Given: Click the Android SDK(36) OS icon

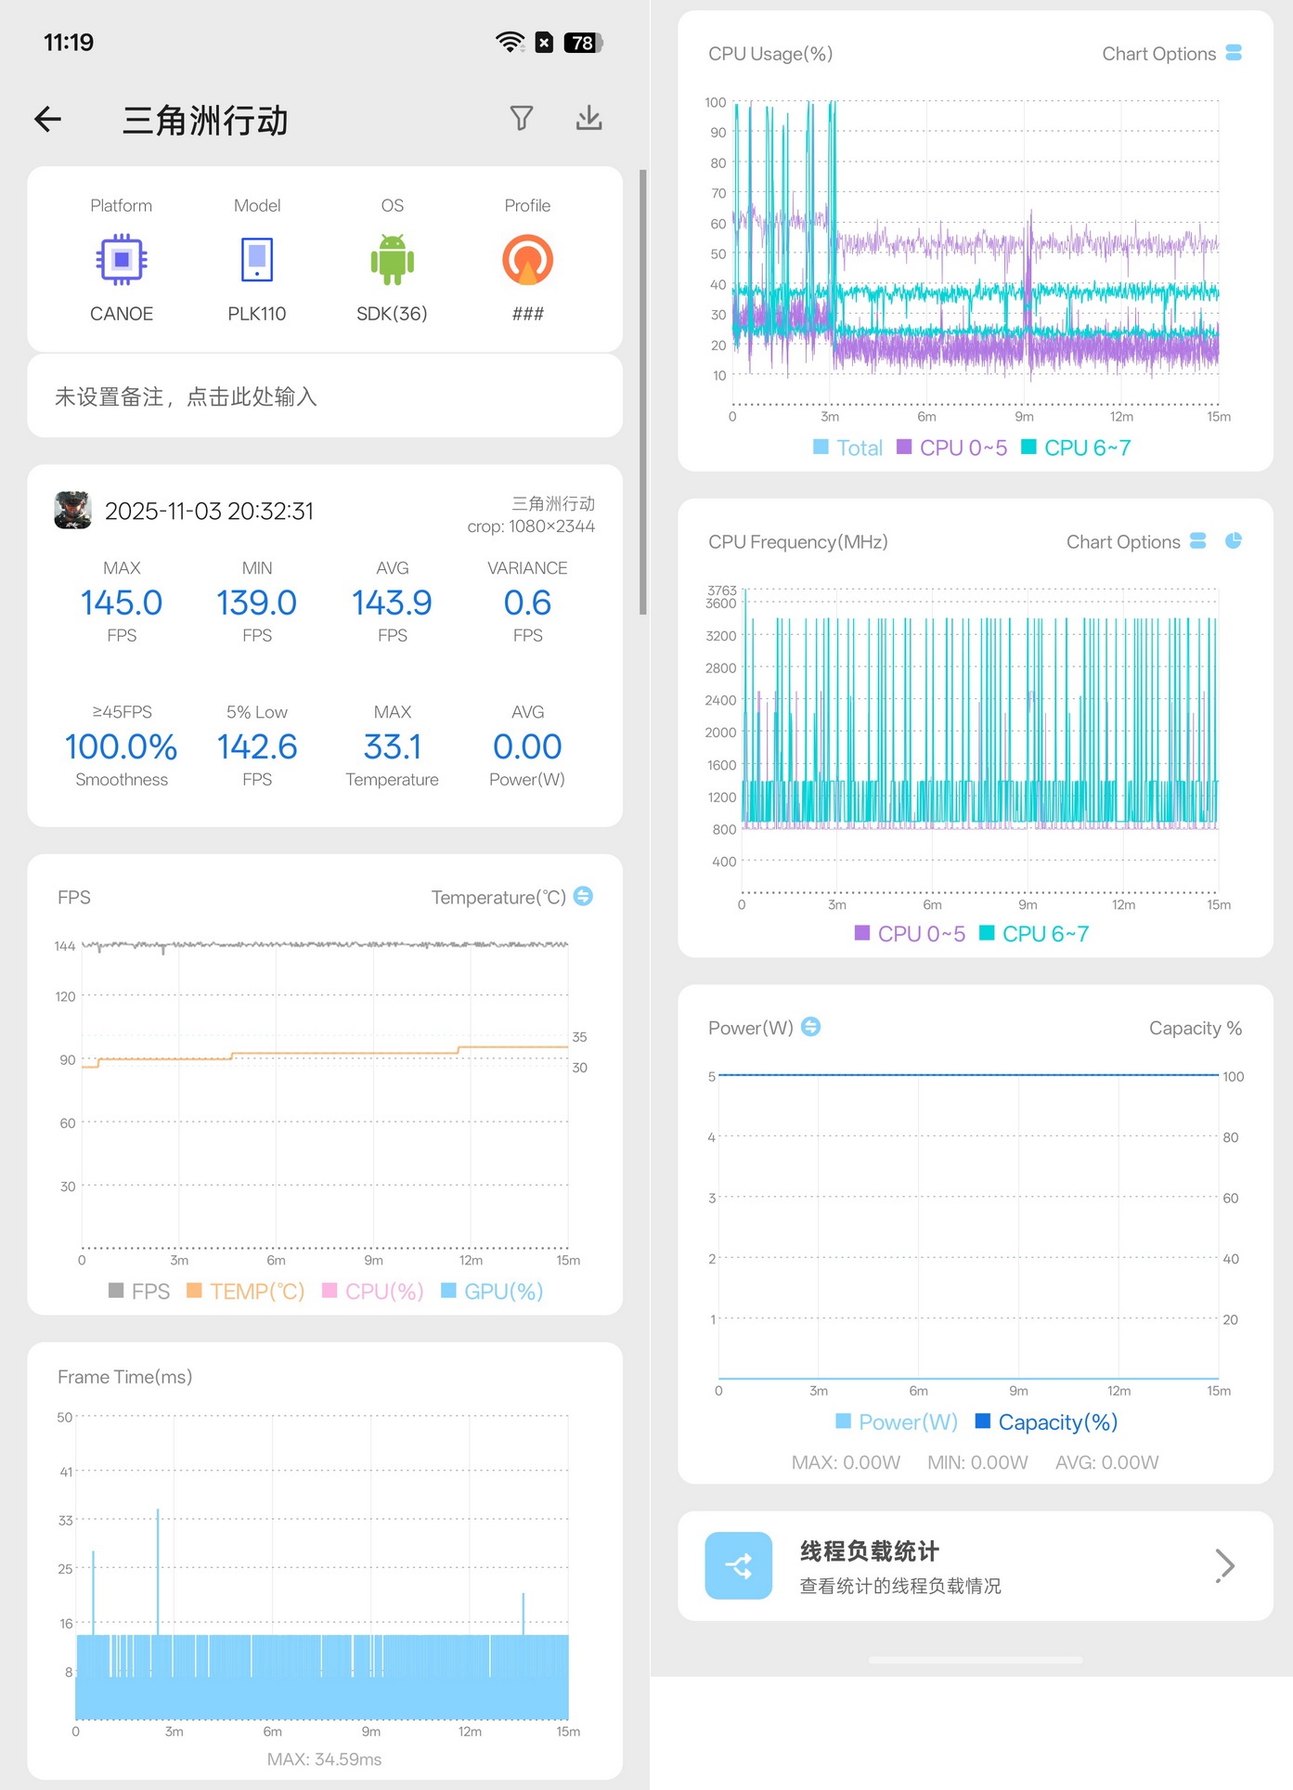Looking at the screenshot, I should click(392, 259).
